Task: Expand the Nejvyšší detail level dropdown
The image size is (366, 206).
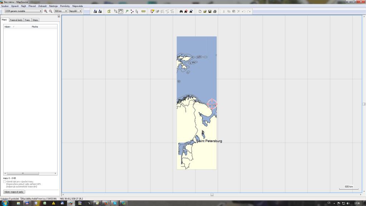Action: (81, 11)
